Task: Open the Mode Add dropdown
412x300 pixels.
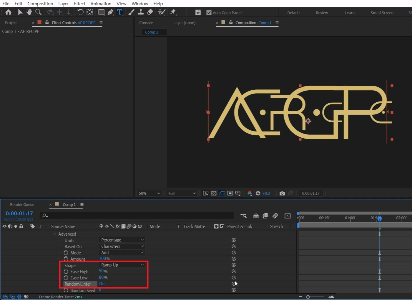Action: pos(122,252)
